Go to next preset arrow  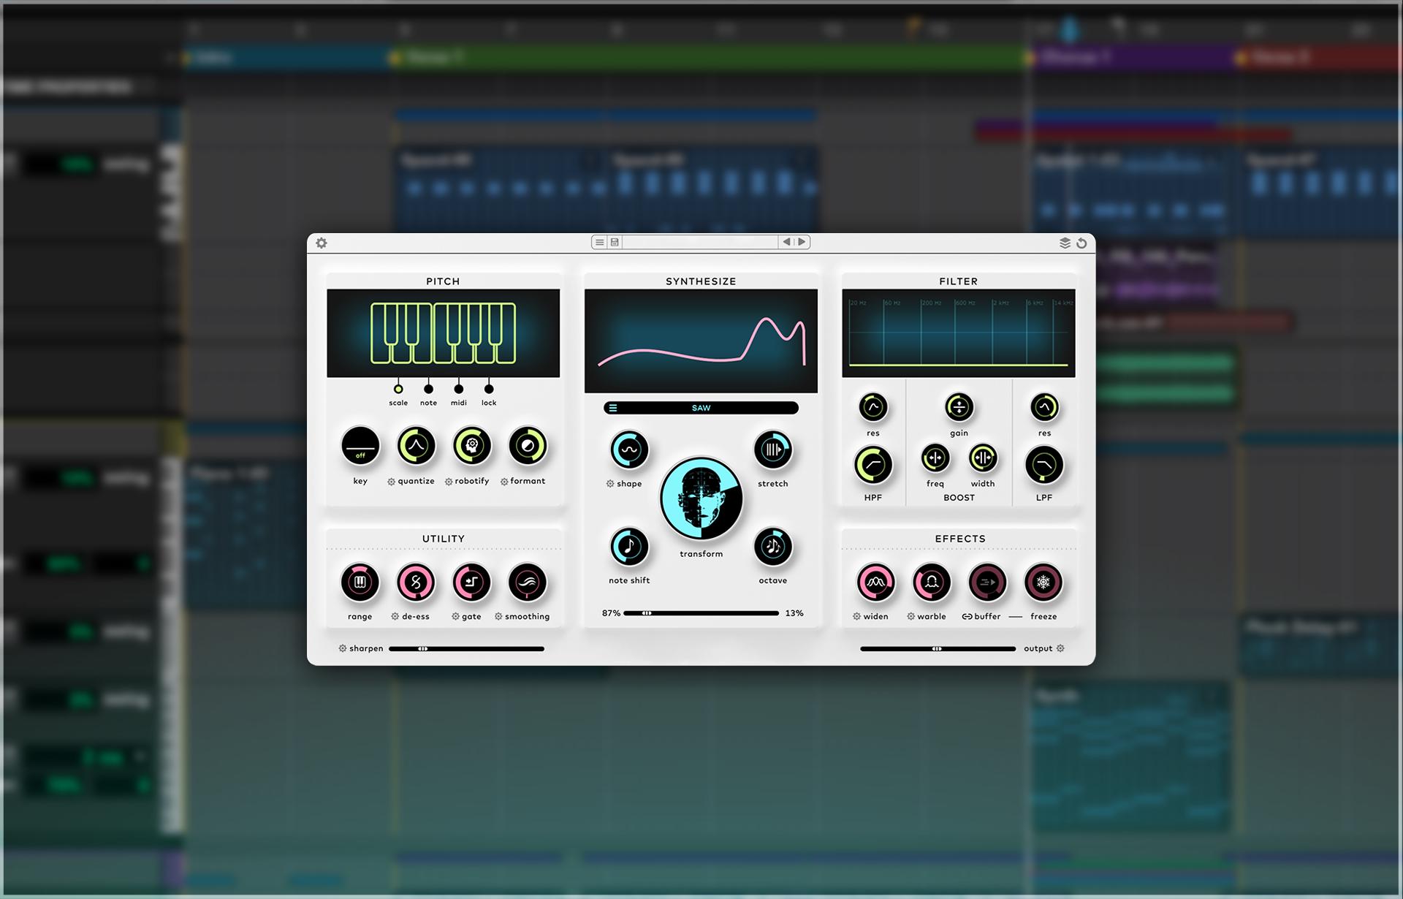(x=802, y=242)
